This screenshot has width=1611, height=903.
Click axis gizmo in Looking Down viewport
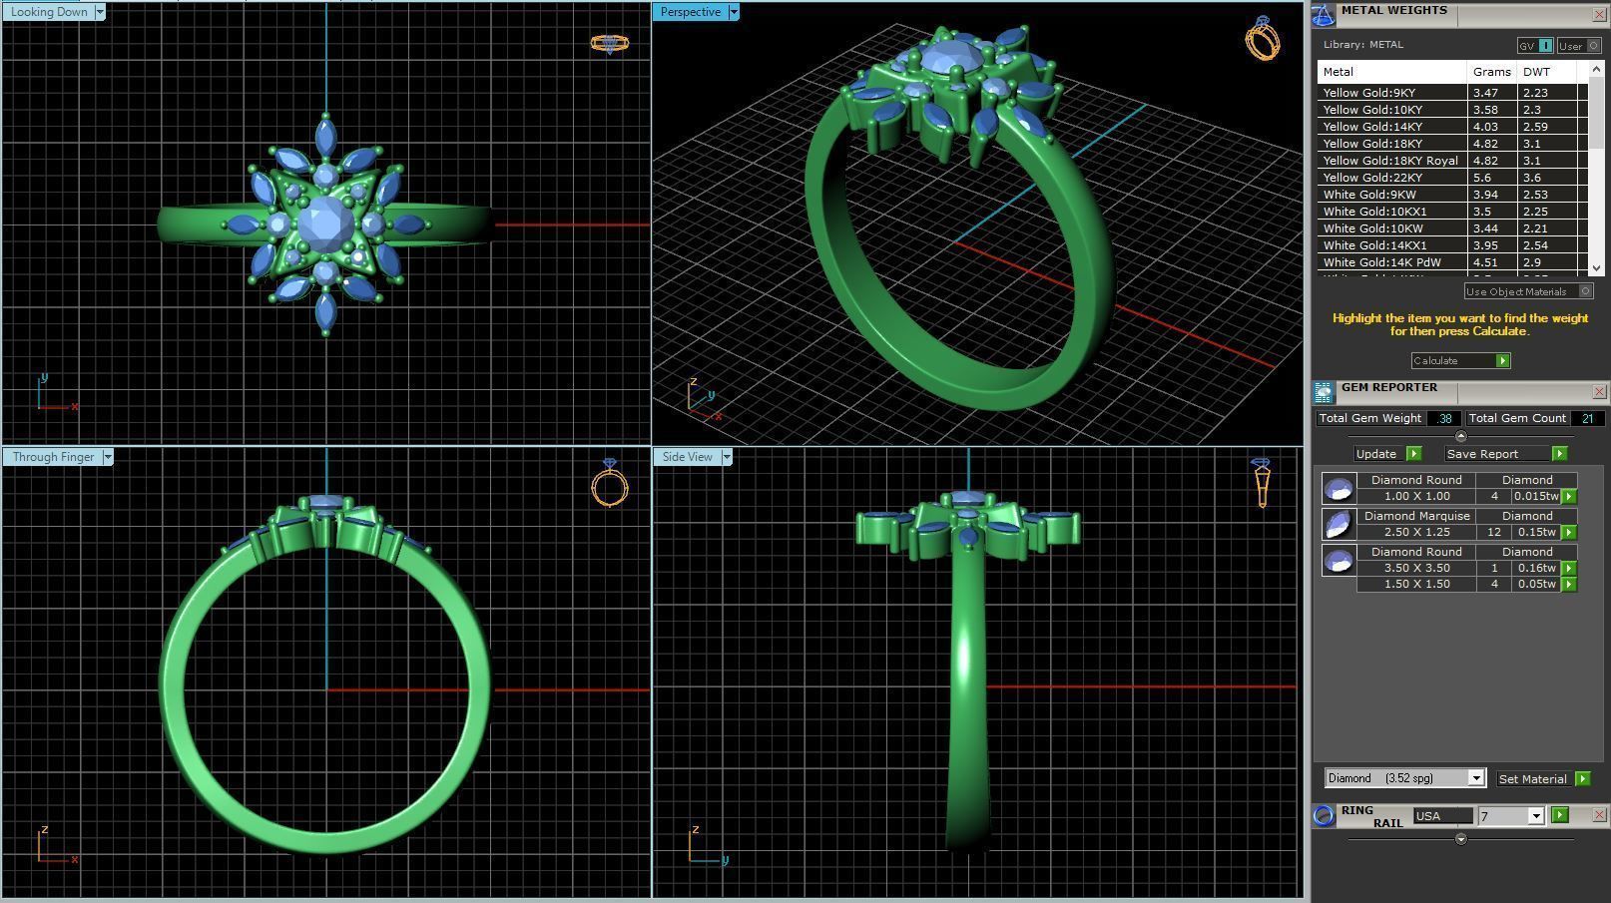tap(56, 393)
